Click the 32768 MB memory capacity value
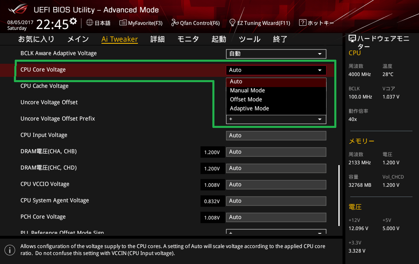The image size is (419, 264). 360,185
